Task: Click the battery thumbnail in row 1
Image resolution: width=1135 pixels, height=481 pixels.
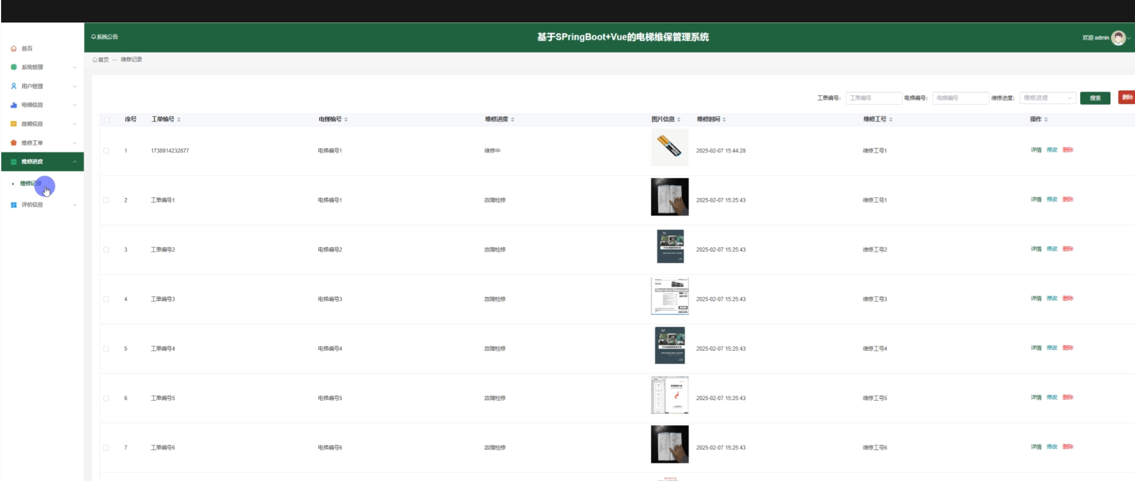Action: (x=669, y=147)
